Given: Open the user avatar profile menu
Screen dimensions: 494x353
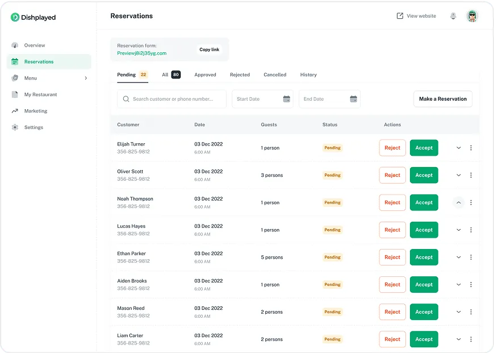Looking at the screenshot, I should (x=472, y=16).
